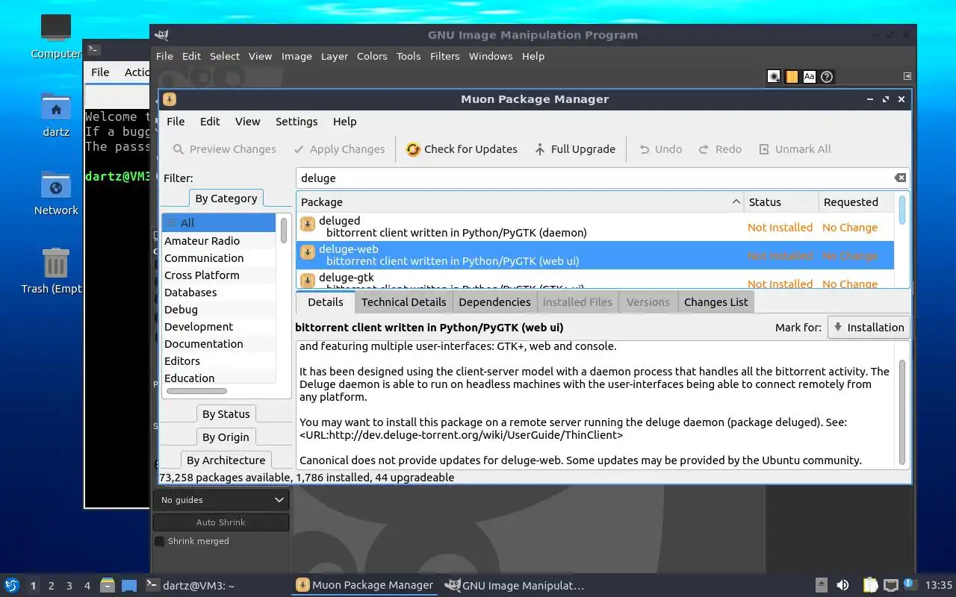Click the Package column sort arrow

tap(736, 201)
